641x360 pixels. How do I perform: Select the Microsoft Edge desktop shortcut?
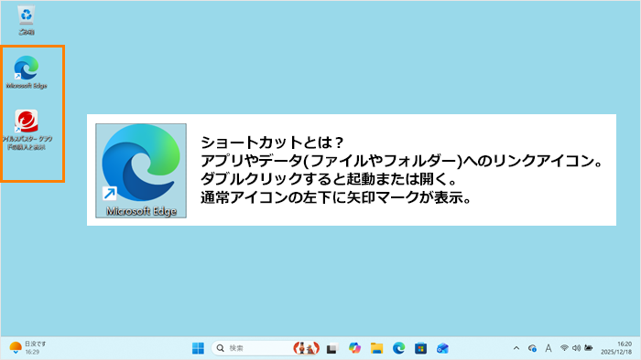click(x=27, y=72)
